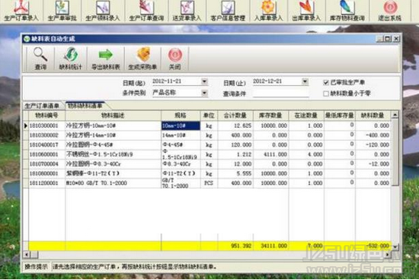
Task: Click the 单位 column header
Action: [209, 116]
